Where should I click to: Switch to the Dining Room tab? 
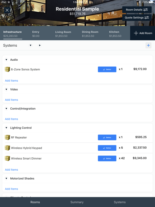90,34
